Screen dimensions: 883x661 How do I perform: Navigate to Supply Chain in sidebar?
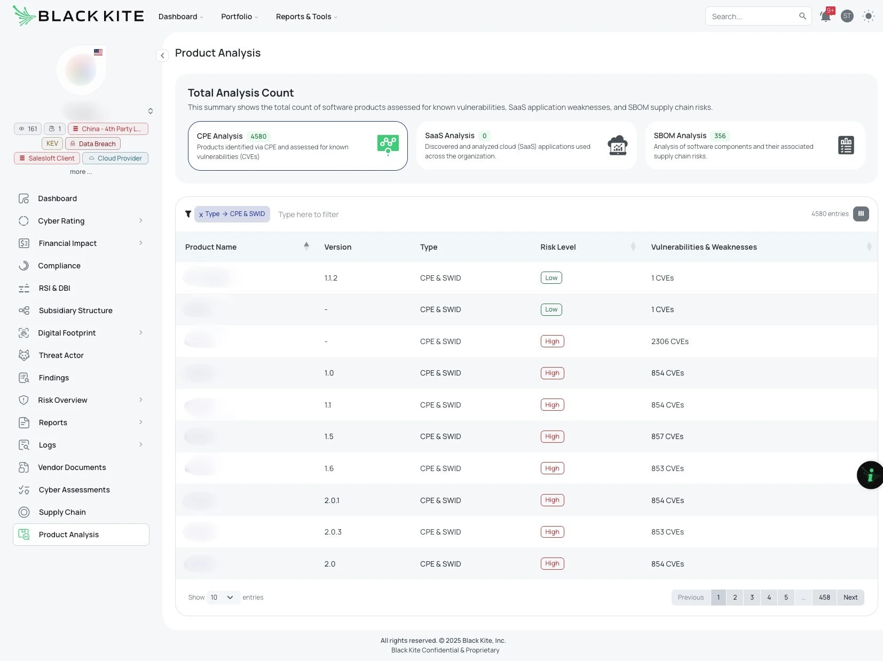(62, 512)
